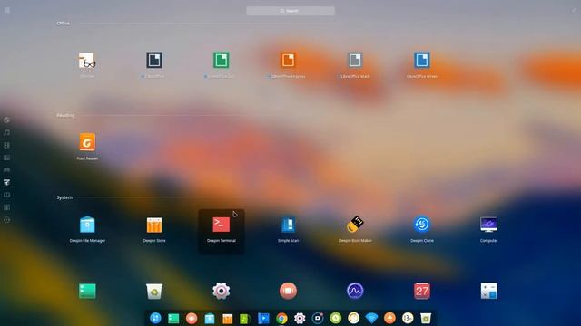Open the trash at dock's right end
The image size is (581, 326).
click(426, 318)
